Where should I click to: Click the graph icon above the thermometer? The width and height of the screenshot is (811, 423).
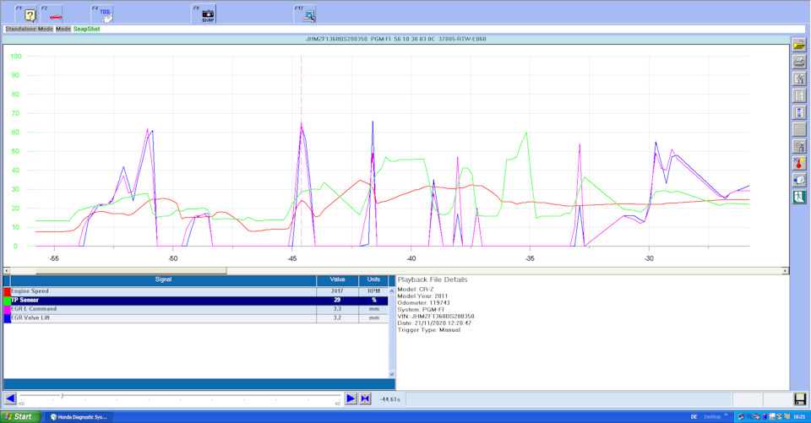click(x=799, y=146)
